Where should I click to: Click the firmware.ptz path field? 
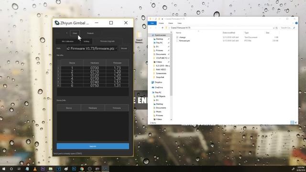[x=91, y=48]
